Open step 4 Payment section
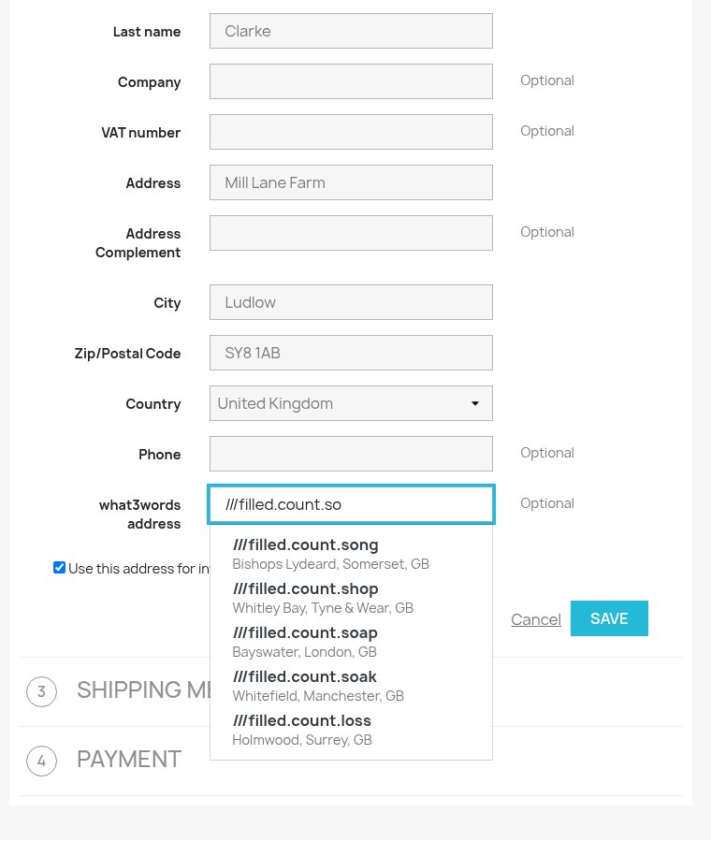Image resolution: width=711 pixels, height=842 pixels. point(129,760)
